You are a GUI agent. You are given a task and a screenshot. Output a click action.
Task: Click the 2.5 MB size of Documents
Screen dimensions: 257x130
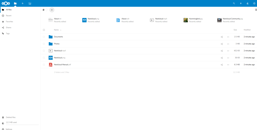[x=237, y=37]
